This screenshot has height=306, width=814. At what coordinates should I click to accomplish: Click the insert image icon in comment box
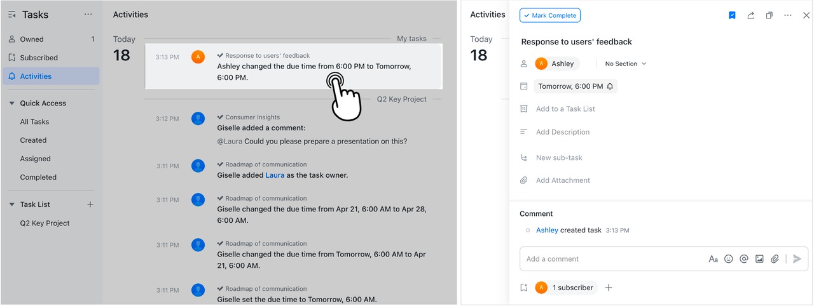pos(759,259)
